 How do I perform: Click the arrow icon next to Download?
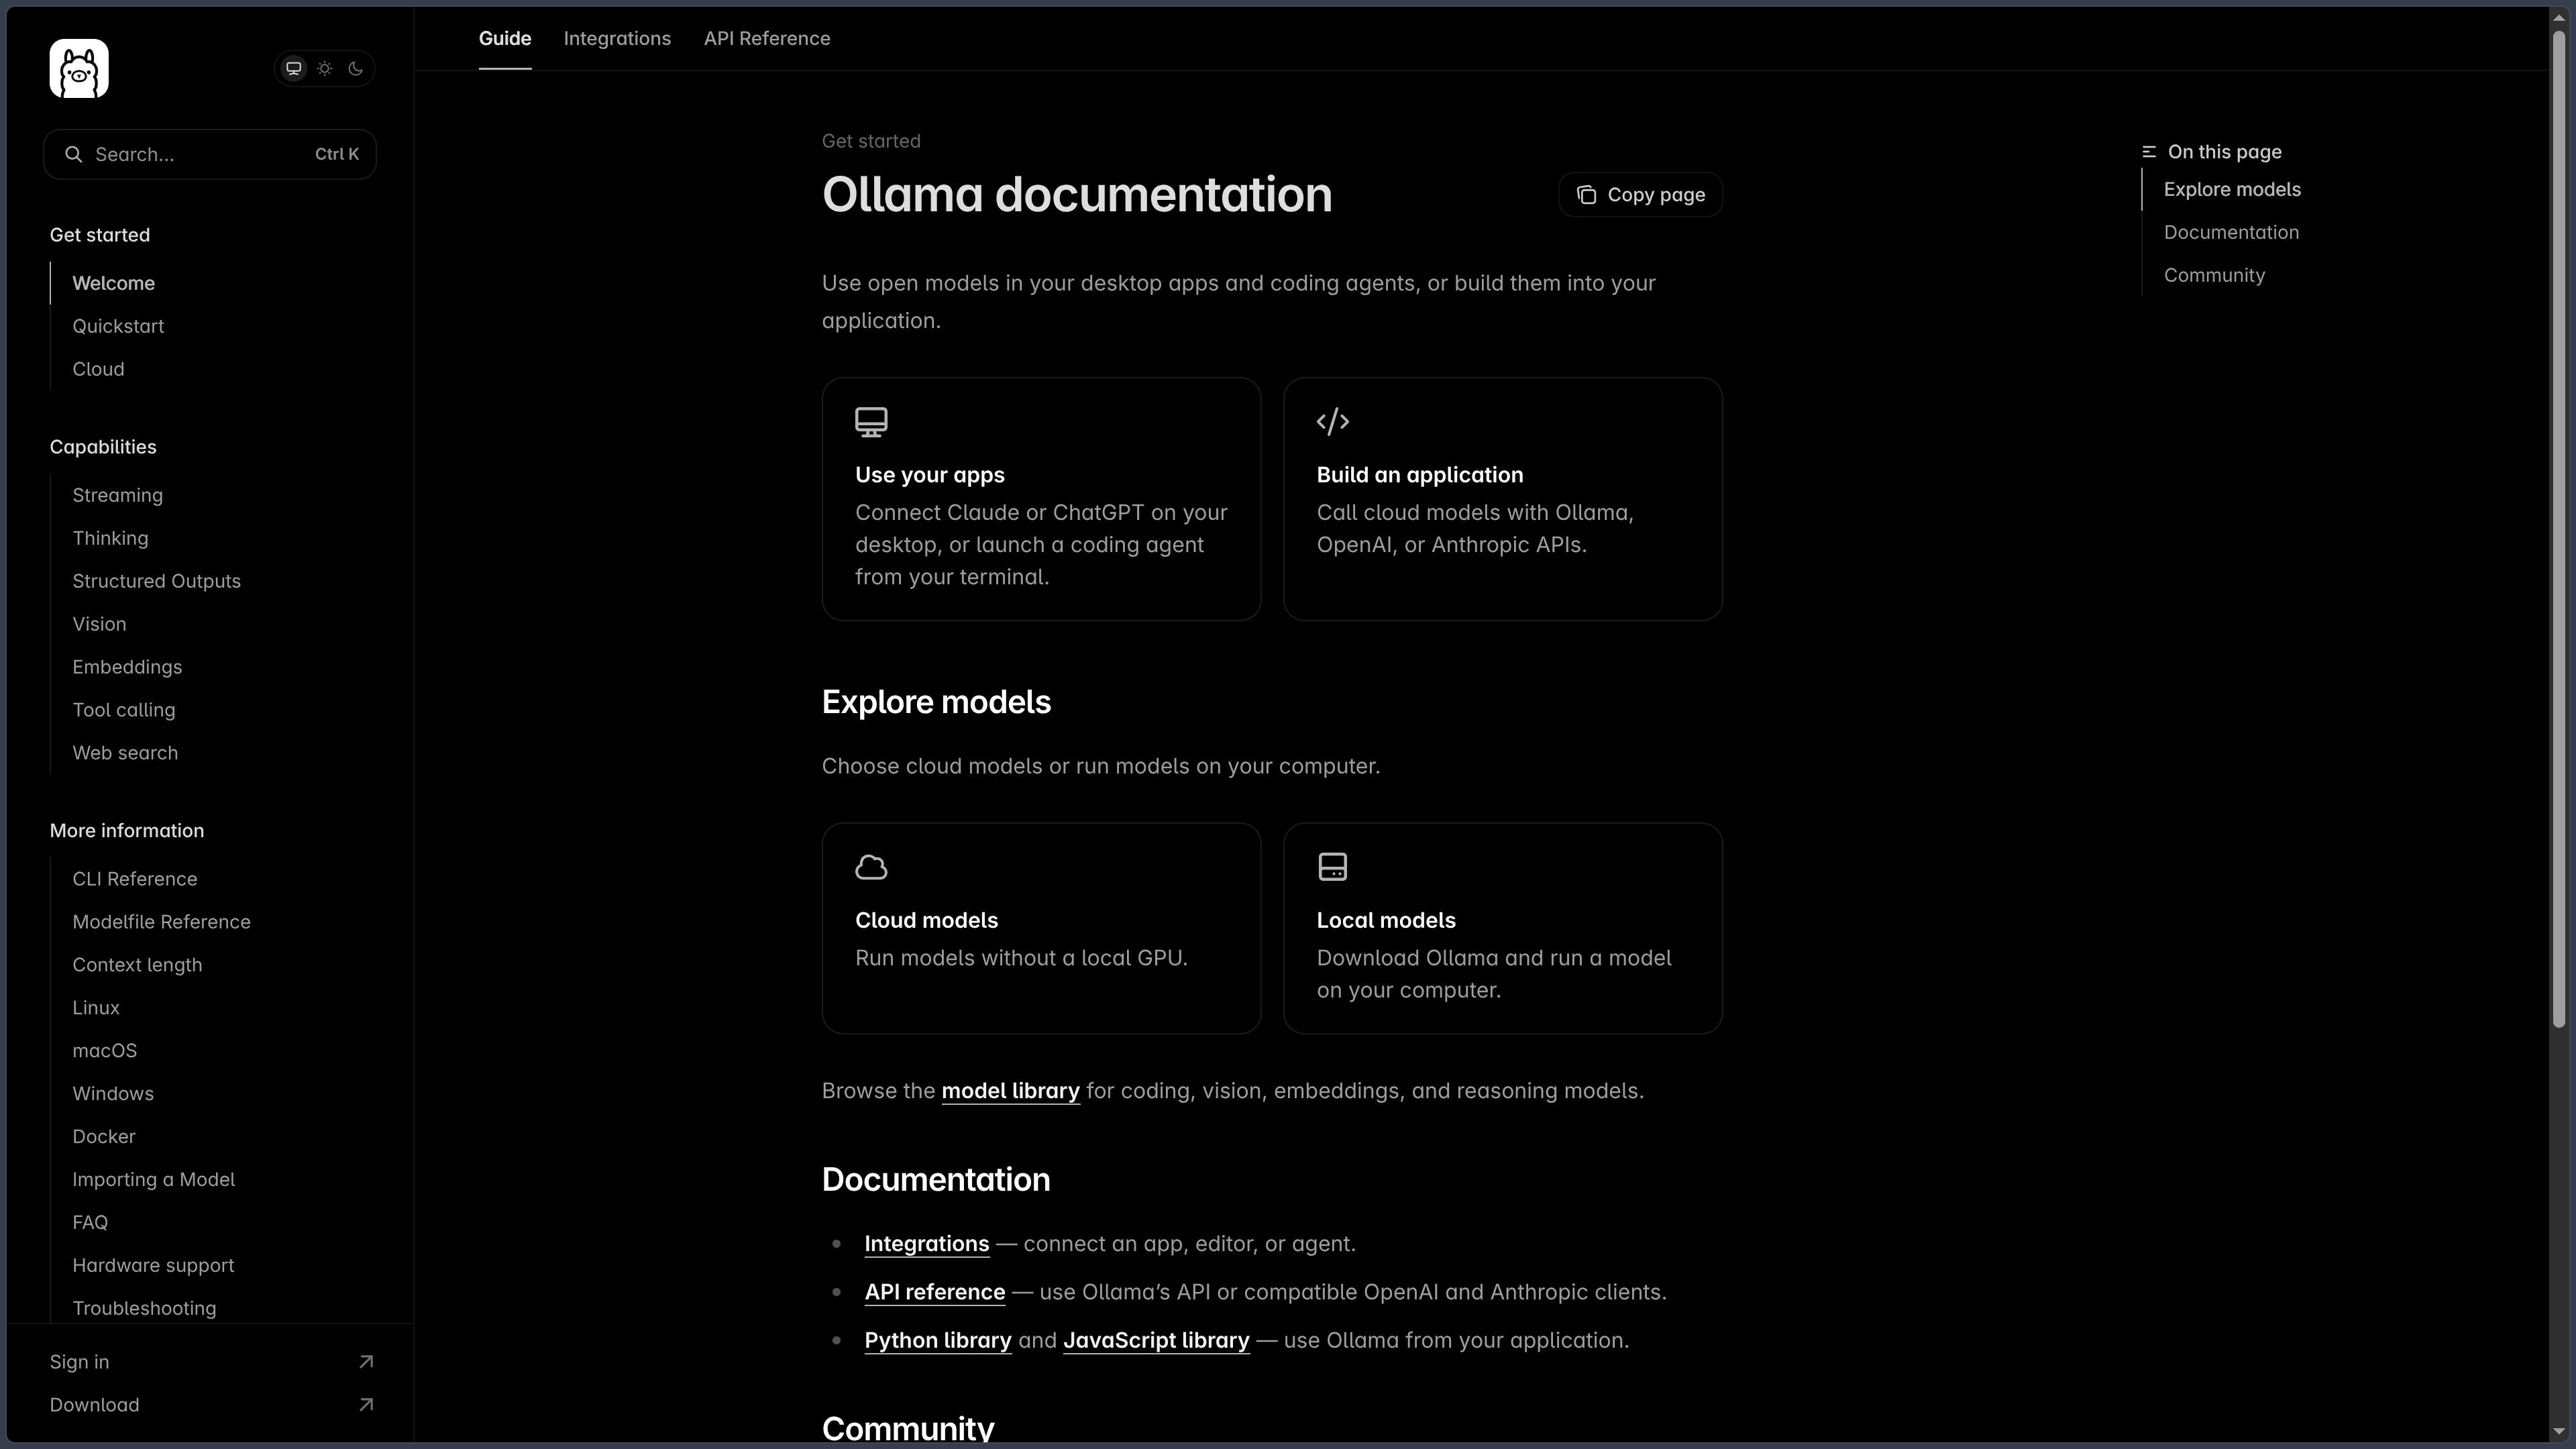click(x=366, y=1405)
